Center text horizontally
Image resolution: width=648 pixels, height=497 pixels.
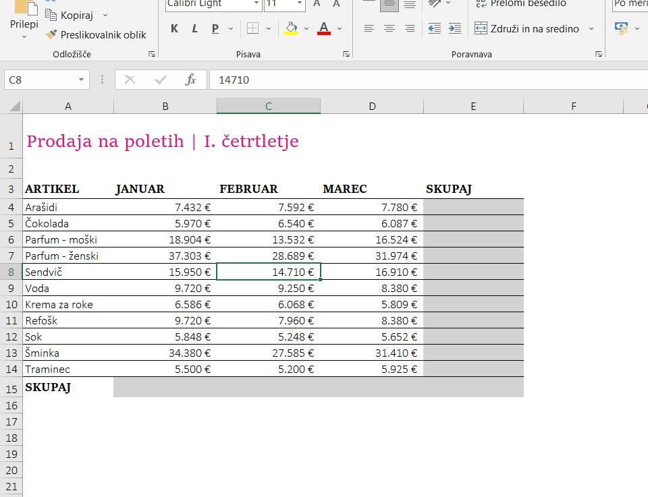(x=389, y=28)
